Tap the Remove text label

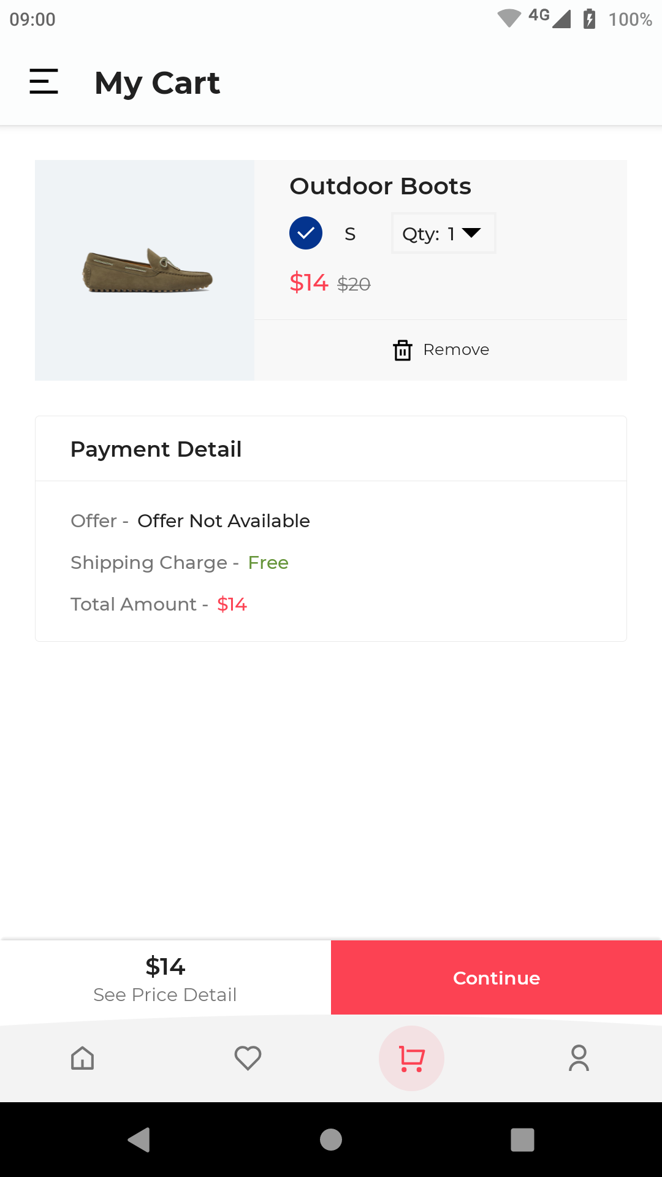[x=456, y=350]
